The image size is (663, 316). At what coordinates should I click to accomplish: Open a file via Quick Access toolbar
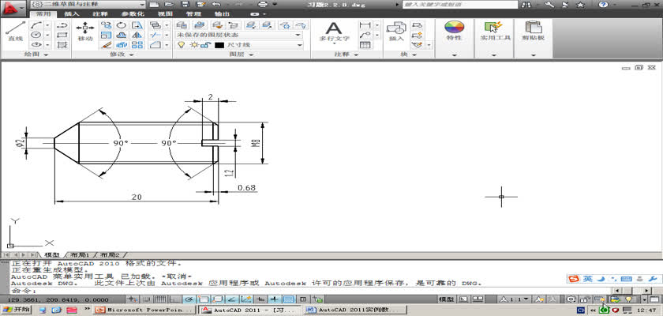pos(169,4)
